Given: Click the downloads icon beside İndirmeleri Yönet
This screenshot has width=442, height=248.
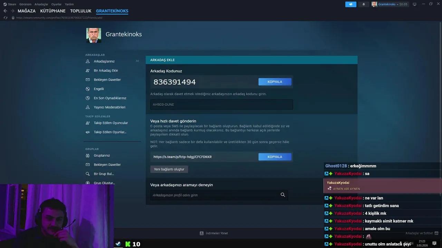Looking at the screenshot, I should click(x=202, y=233).
